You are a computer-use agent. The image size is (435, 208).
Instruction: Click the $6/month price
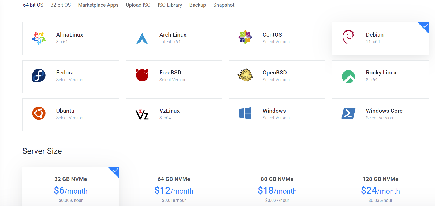pos(71,191)
